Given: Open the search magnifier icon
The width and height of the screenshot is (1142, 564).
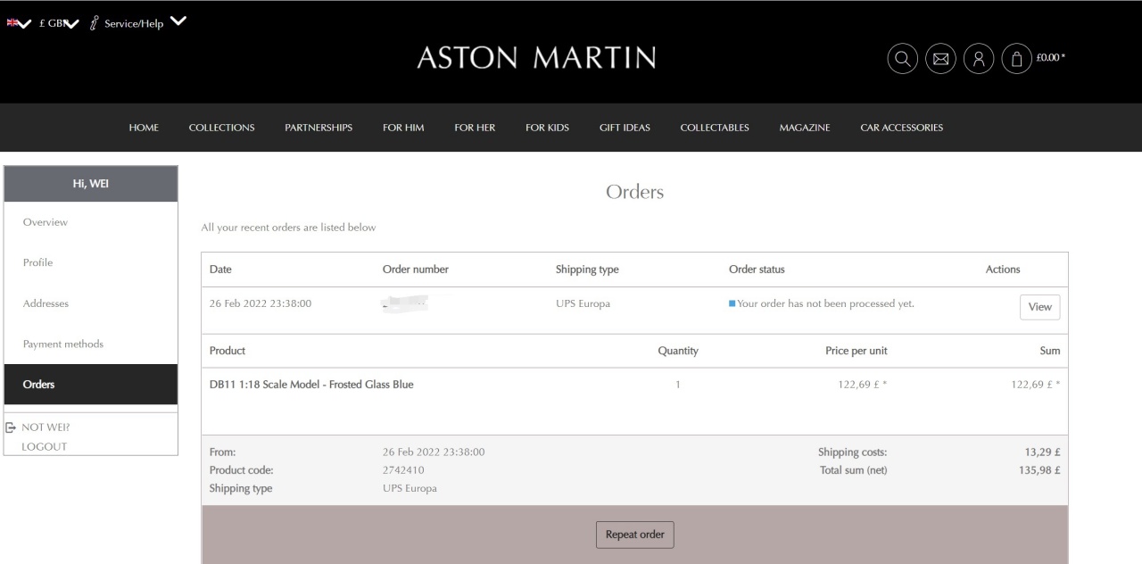Looking at the screenshot, I should pos(902,59).
